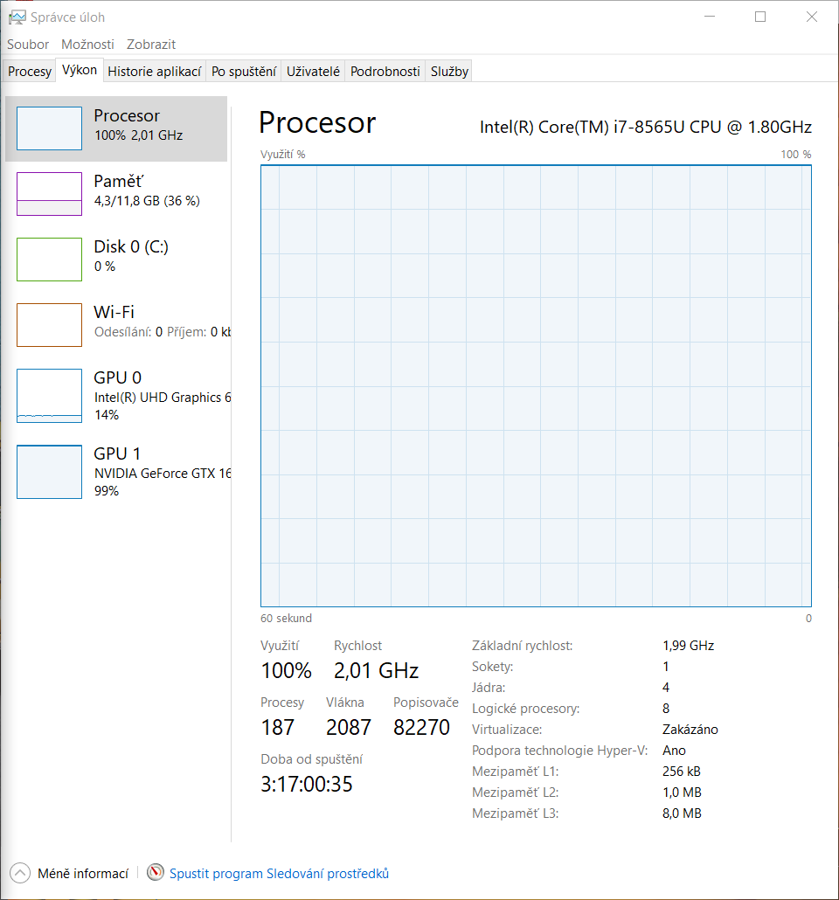
Task: Switch to the Podrobnosti tab
Action: point(385,72)
